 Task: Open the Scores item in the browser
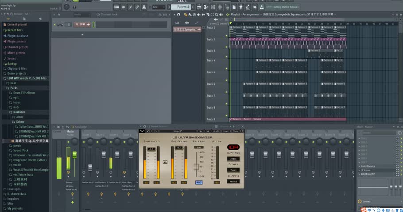(12, 58)
